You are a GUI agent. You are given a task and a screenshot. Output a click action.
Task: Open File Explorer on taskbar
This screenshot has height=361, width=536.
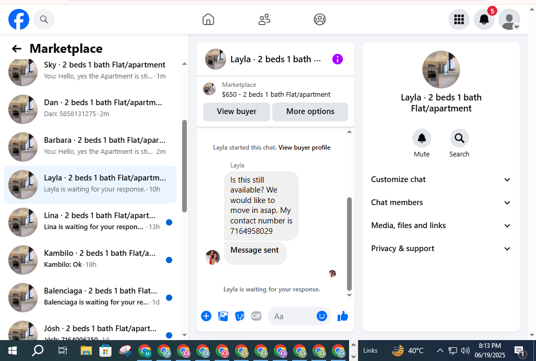pyautogui.click(x=86, y=351)
